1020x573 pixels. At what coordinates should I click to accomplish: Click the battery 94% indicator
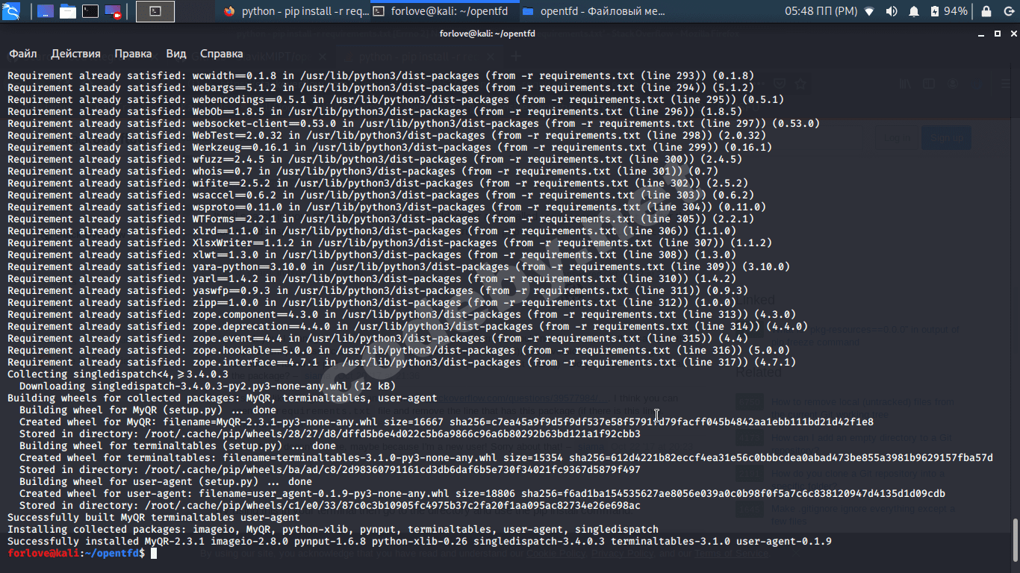click(949, 11)
